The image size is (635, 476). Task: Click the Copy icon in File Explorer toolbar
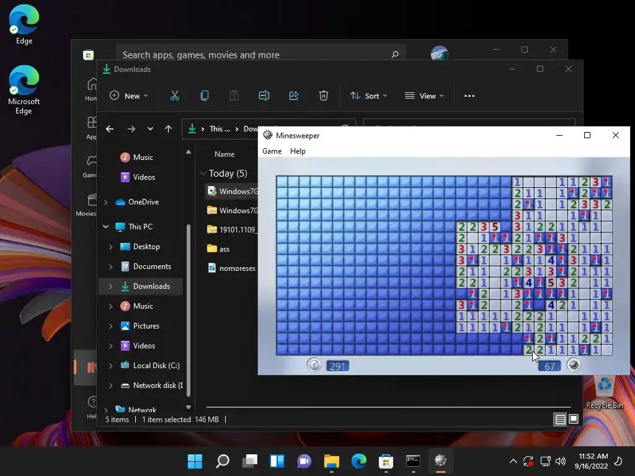(205, 96)
